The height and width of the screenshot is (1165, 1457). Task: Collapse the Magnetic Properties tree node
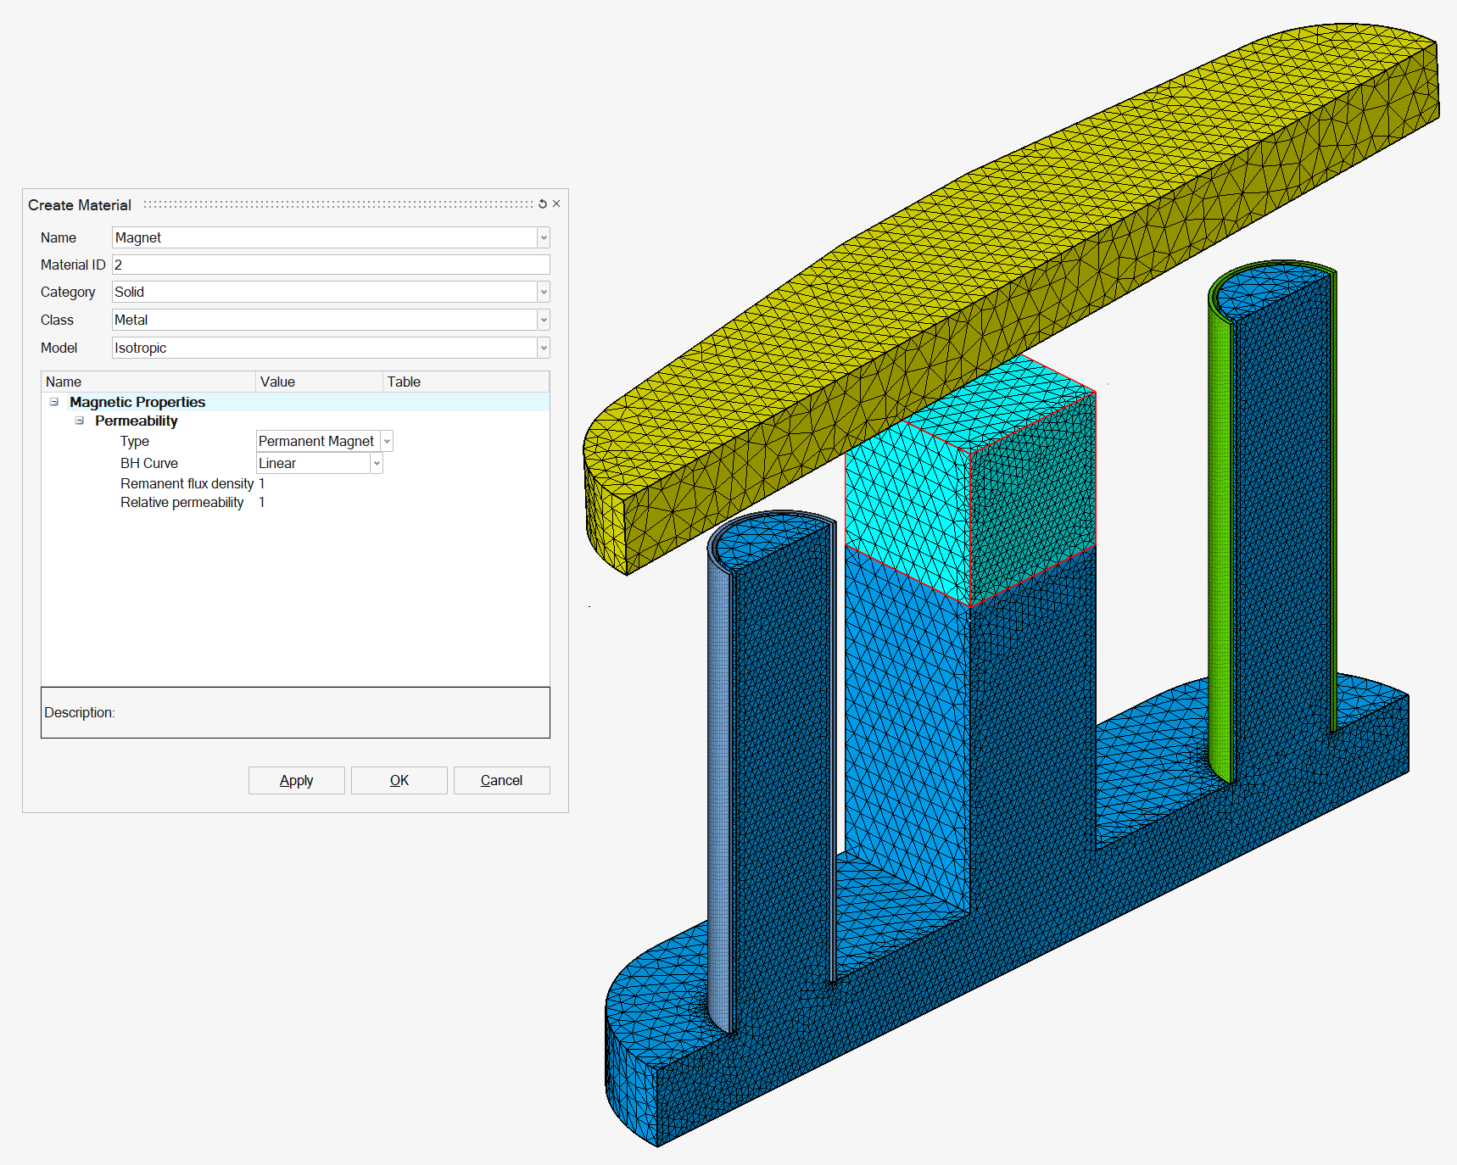[54, 402]
